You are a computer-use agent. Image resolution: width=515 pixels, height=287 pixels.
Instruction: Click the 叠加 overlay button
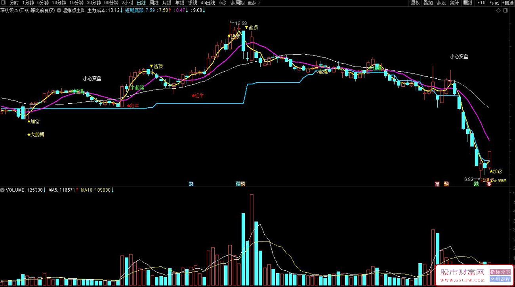pyautogui.click(x=428, y=3)
